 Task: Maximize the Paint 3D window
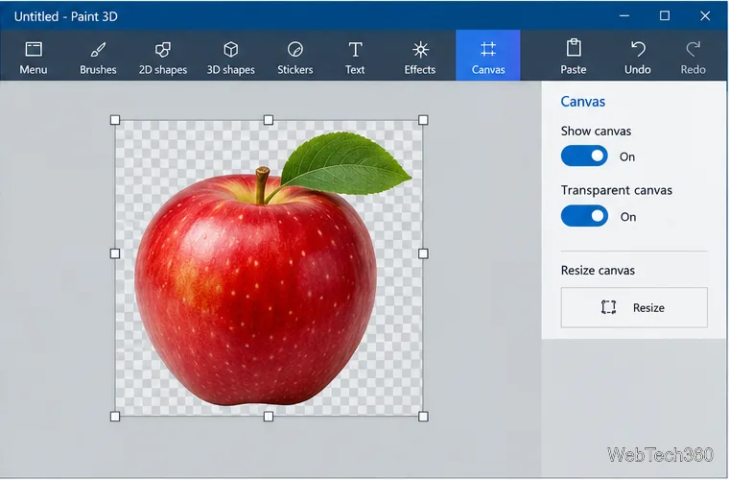tap(665, 15)
